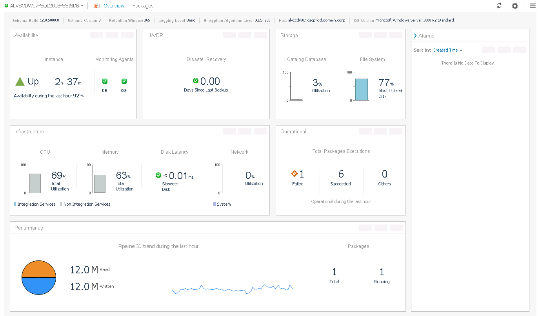Click the Disk Latency green check icon
Viewport: 540px width, 316px height.
(158, 176)
